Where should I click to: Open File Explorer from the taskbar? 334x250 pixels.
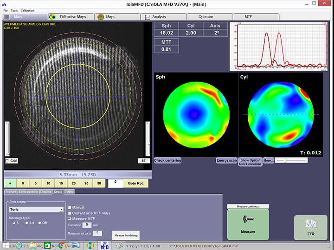pos(33,245)
